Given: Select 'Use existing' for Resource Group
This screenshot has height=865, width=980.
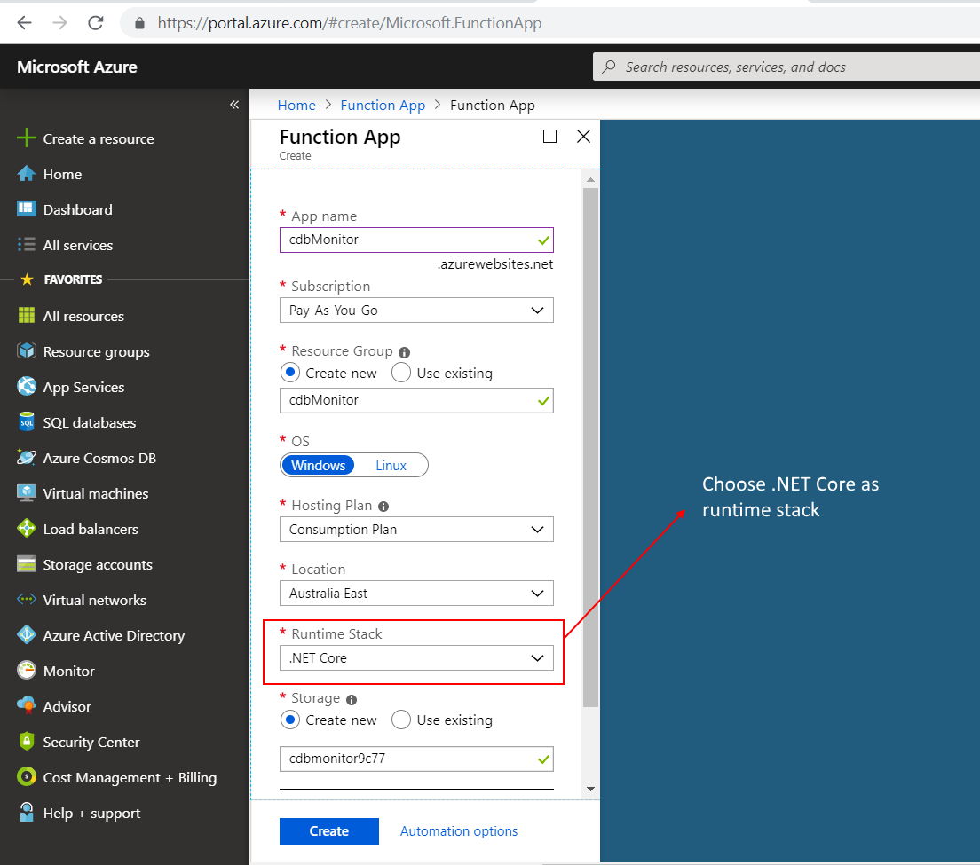Looking at the screenshot, I should point(401,374).
